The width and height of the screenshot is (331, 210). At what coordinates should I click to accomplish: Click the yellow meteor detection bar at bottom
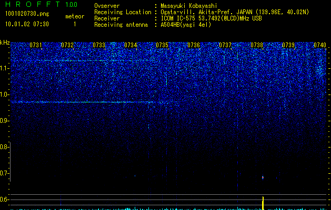(x=263, y=203)
